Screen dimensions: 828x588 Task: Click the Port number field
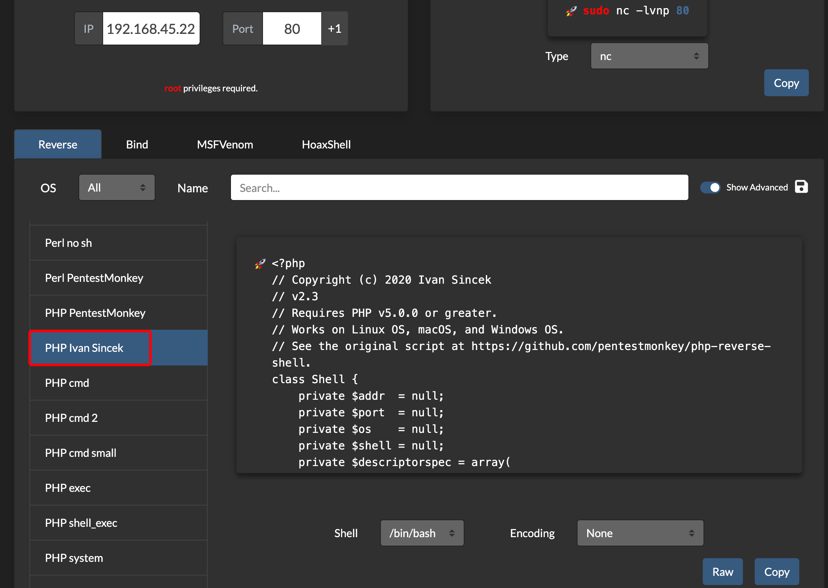(292, 29)
